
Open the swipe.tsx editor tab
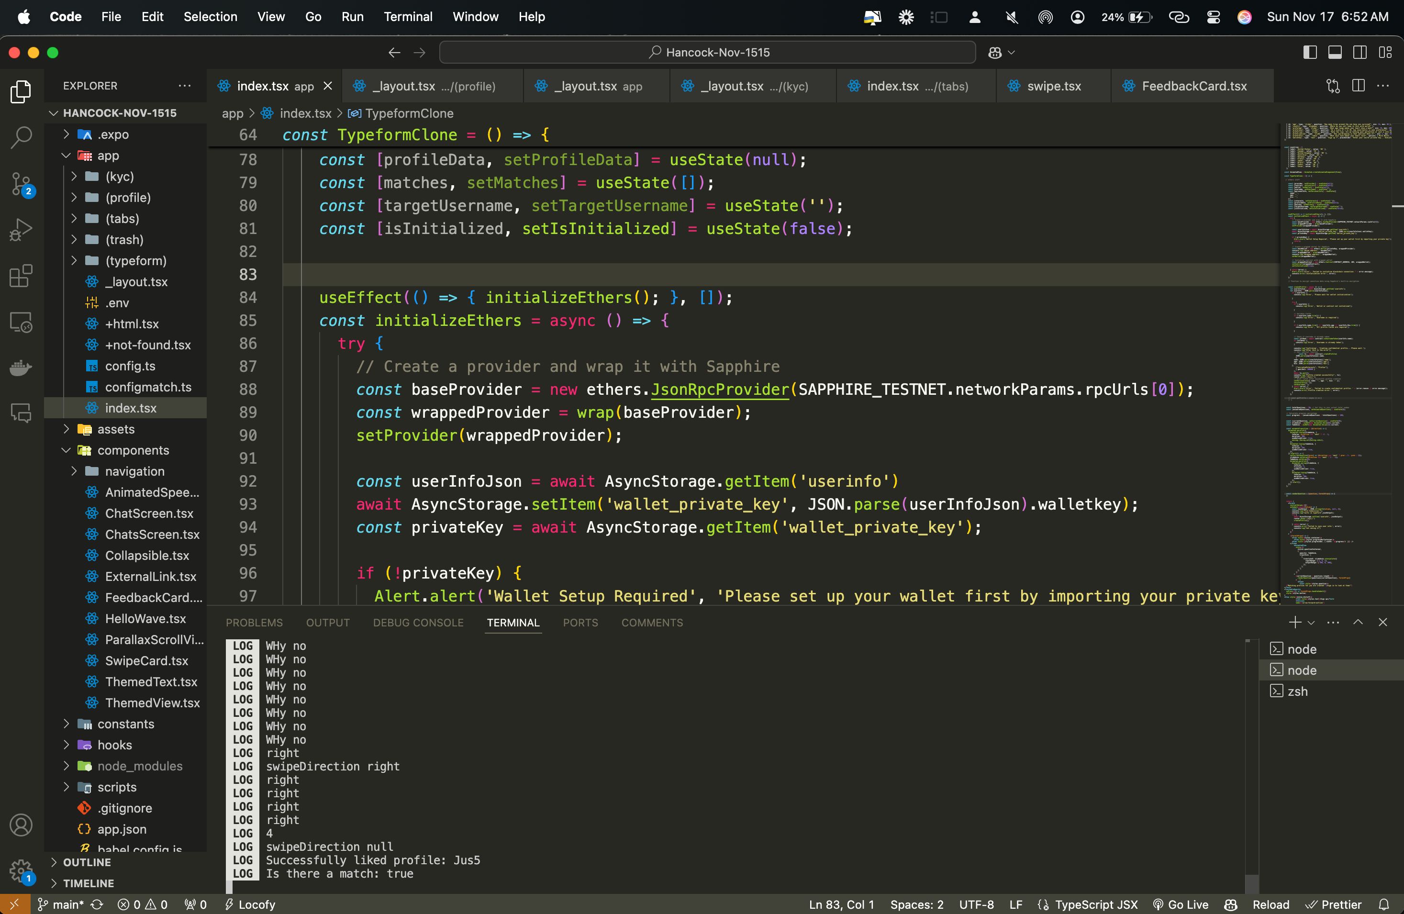tap(1053, 86)
